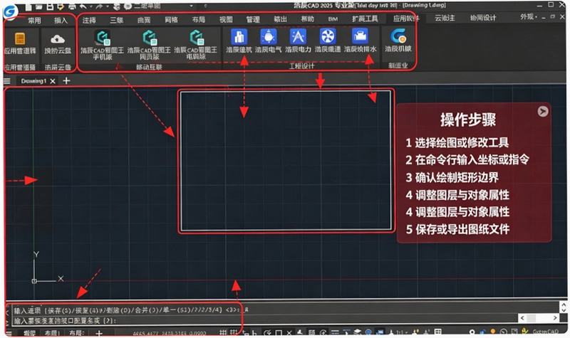Switch to the 视图 ribbon tab
Screen dimensions: 570x338
click(226, 19)
